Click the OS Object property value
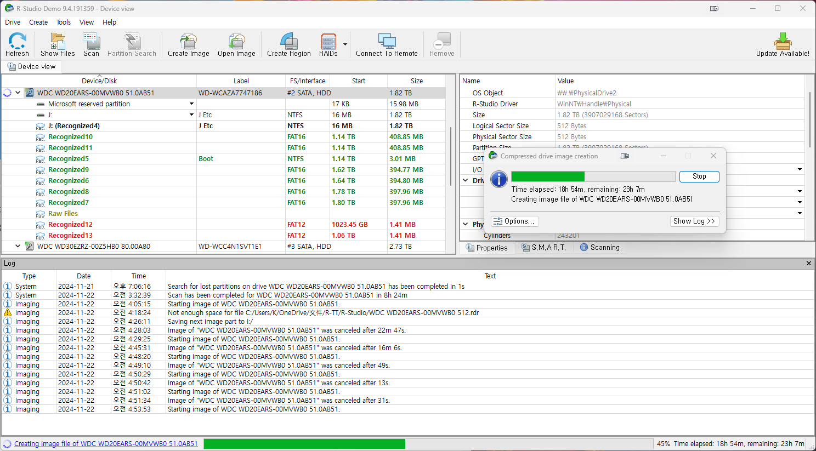 (x=587, y=93)
